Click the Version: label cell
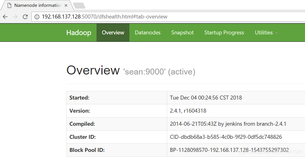The image size is (305, 157). [x=117, y=111]
